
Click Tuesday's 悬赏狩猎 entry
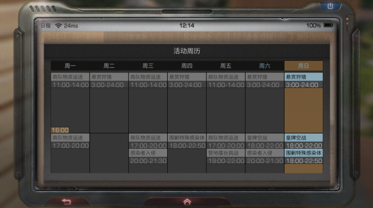coord(109,81)
